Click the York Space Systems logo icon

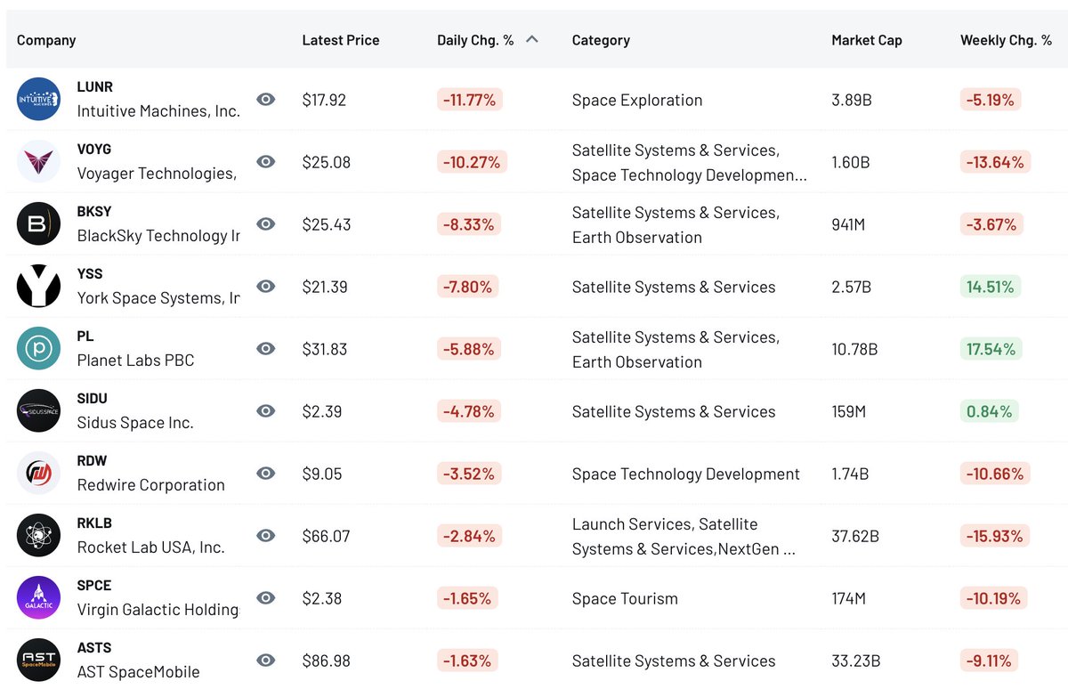point(38,286)
